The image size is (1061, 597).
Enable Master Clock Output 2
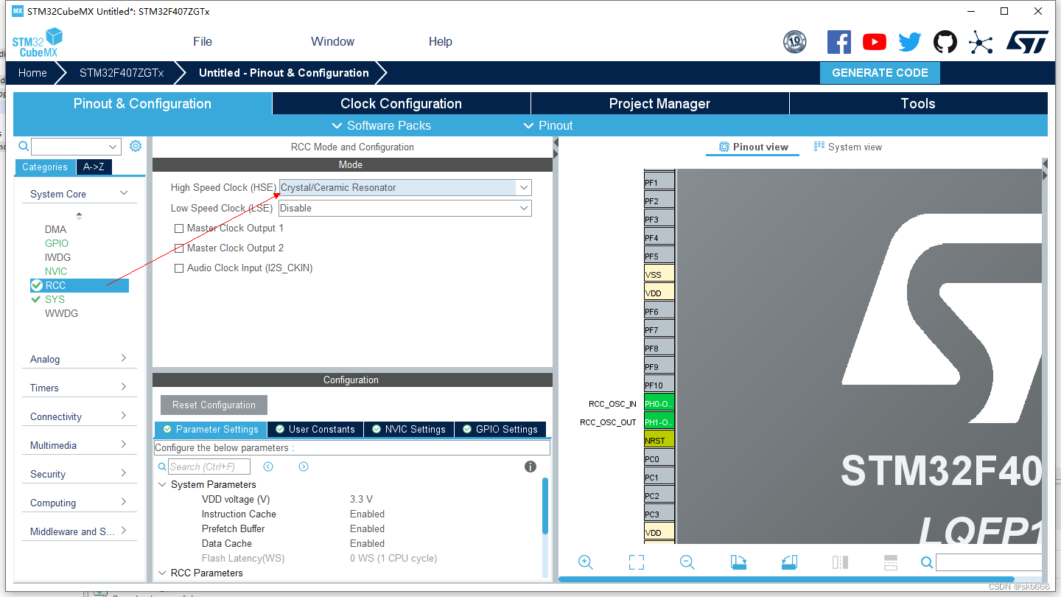[179, 248]
